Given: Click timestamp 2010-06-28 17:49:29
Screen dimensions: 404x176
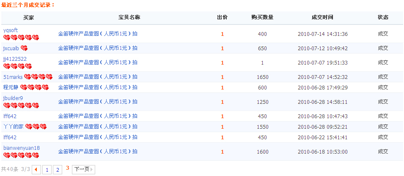Looking at the screenshot, I should [x=323, y=88].
